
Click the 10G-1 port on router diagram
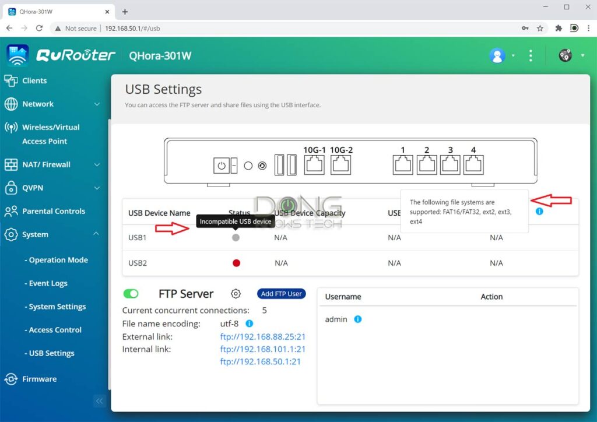click(314, 165)
